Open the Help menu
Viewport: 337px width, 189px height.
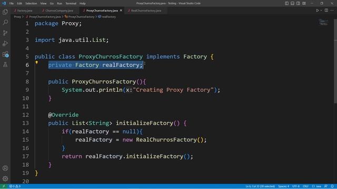[83, 4]
